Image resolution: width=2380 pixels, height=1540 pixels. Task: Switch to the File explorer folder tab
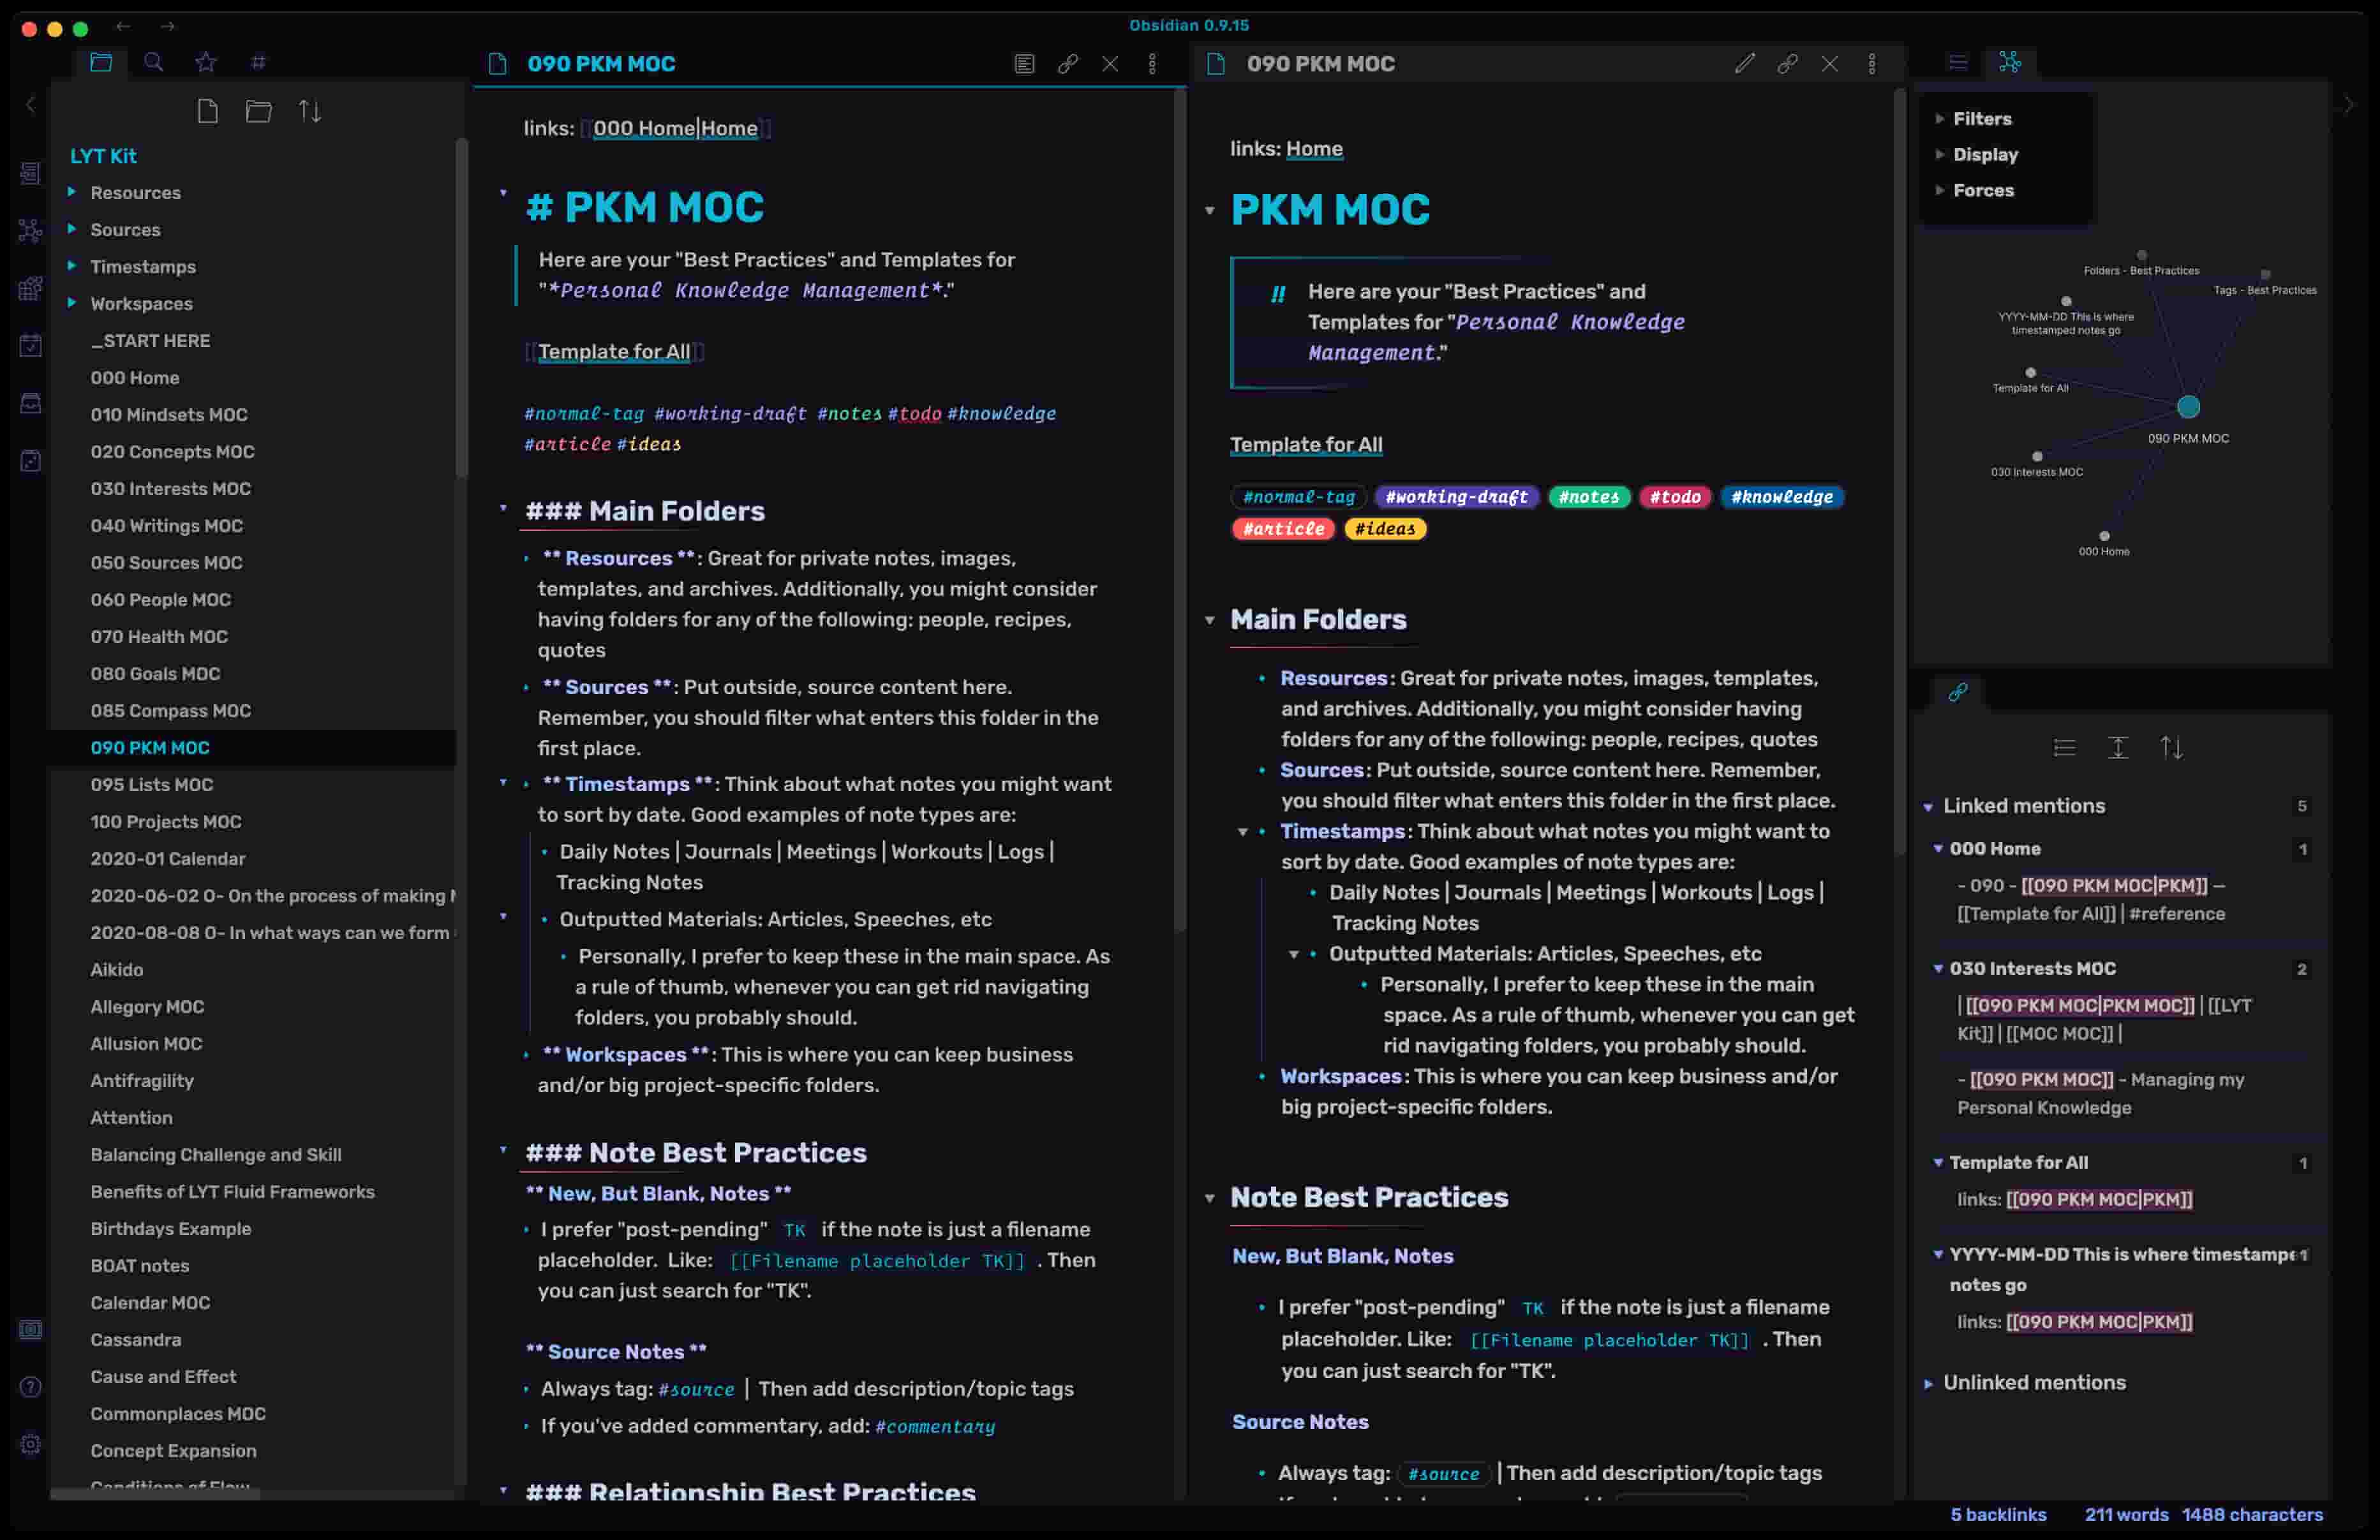(101, 63)
